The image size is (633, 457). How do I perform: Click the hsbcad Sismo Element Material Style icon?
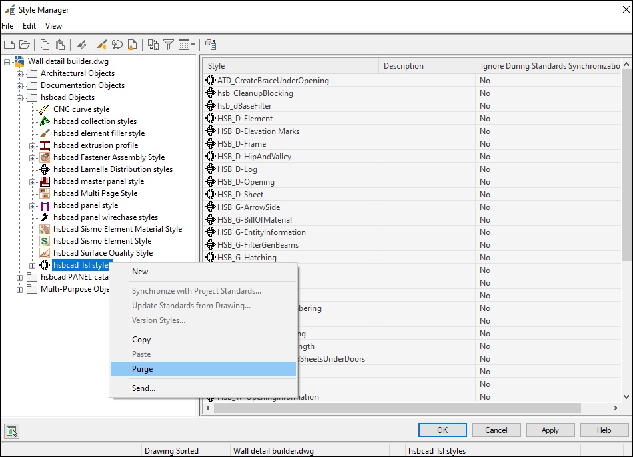click(x=45, y=230)
